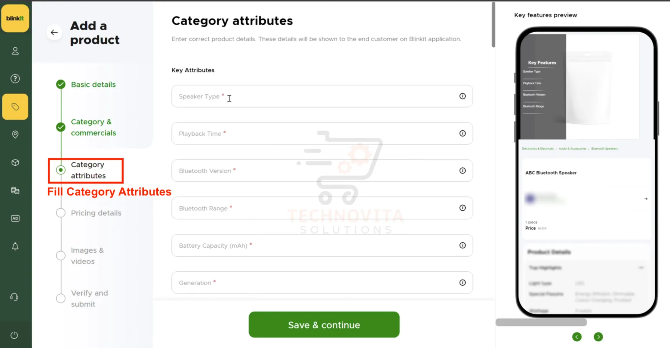Screen dimensions: 670x348
Task: Open the profile section in the sidebar
Action: [15, 51]
